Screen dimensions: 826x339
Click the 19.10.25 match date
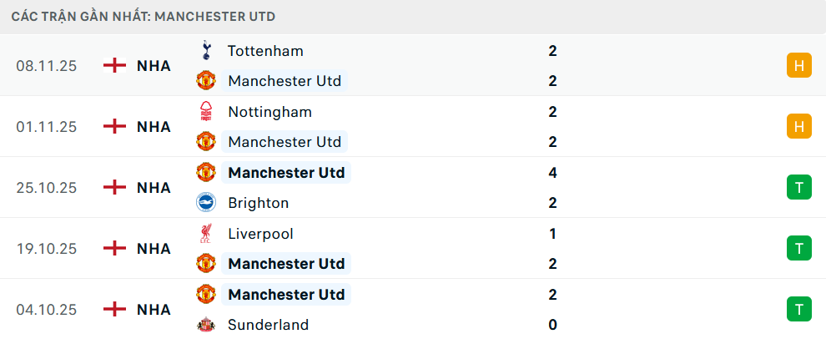(x=46, y=249)
